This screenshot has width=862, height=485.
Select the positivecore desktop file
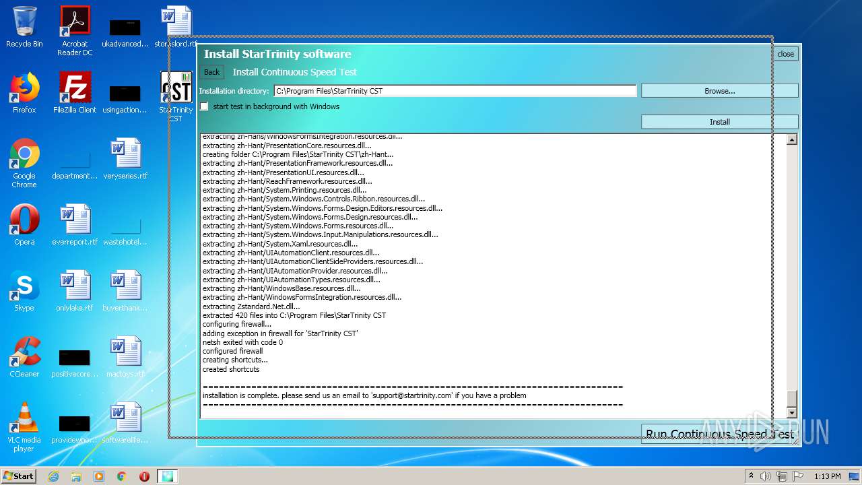click(75, 362)
